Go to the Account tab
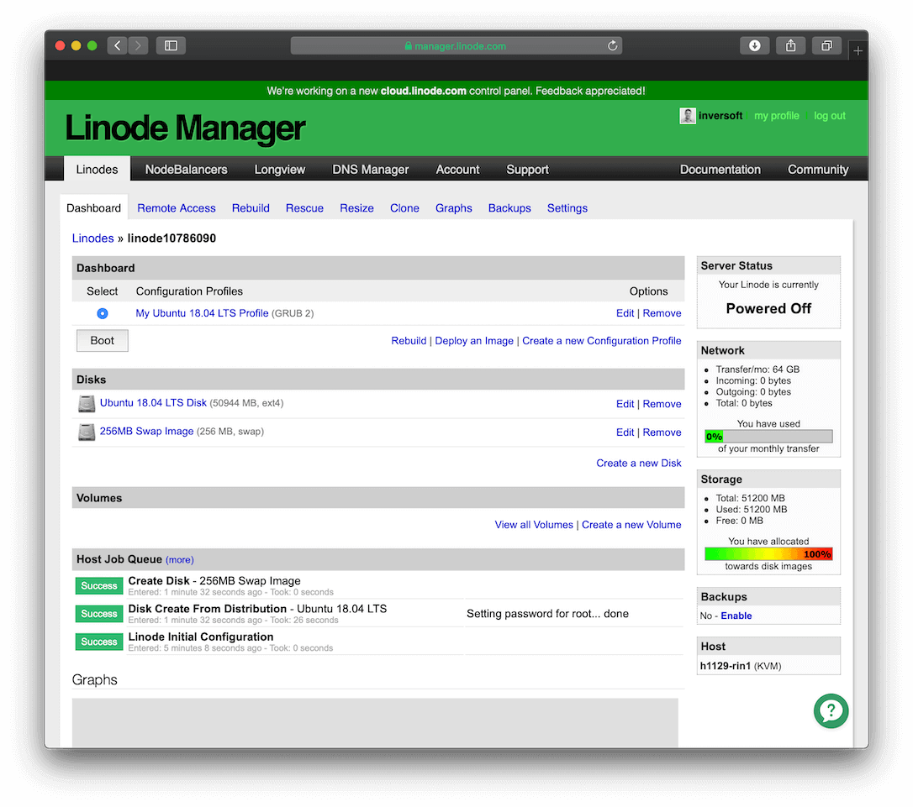Image resolution: width=913 pixels, height=807 pixels. click(457, 169)
